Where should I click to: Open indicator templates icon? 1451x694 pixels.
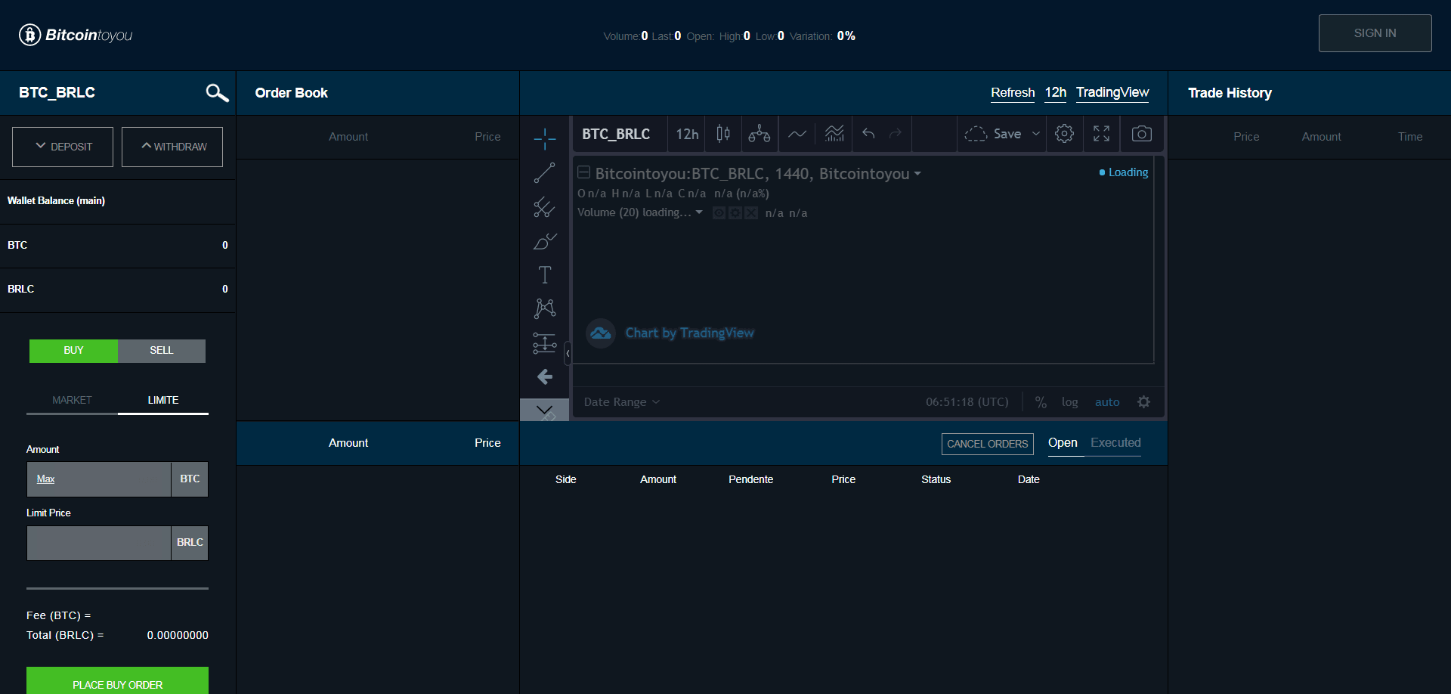834,134
